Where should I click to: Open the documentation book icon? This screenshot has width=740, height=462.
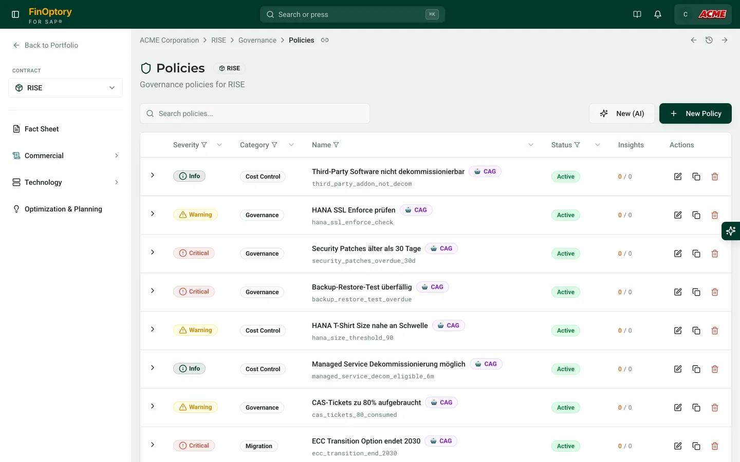(637, 14)
